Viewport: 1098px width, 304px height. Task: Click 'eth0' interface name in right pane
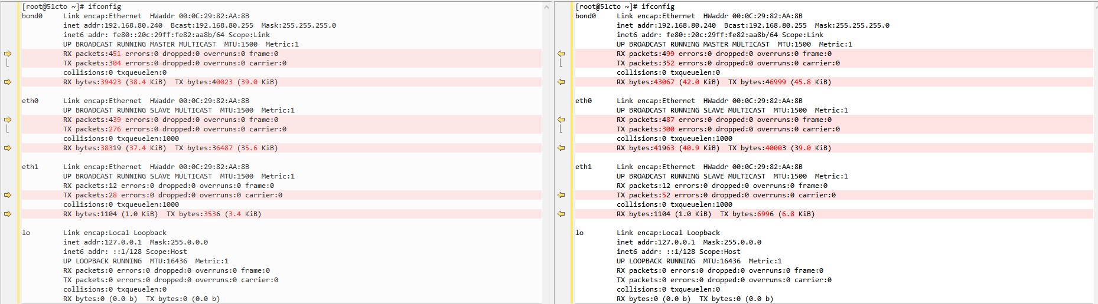584,101
